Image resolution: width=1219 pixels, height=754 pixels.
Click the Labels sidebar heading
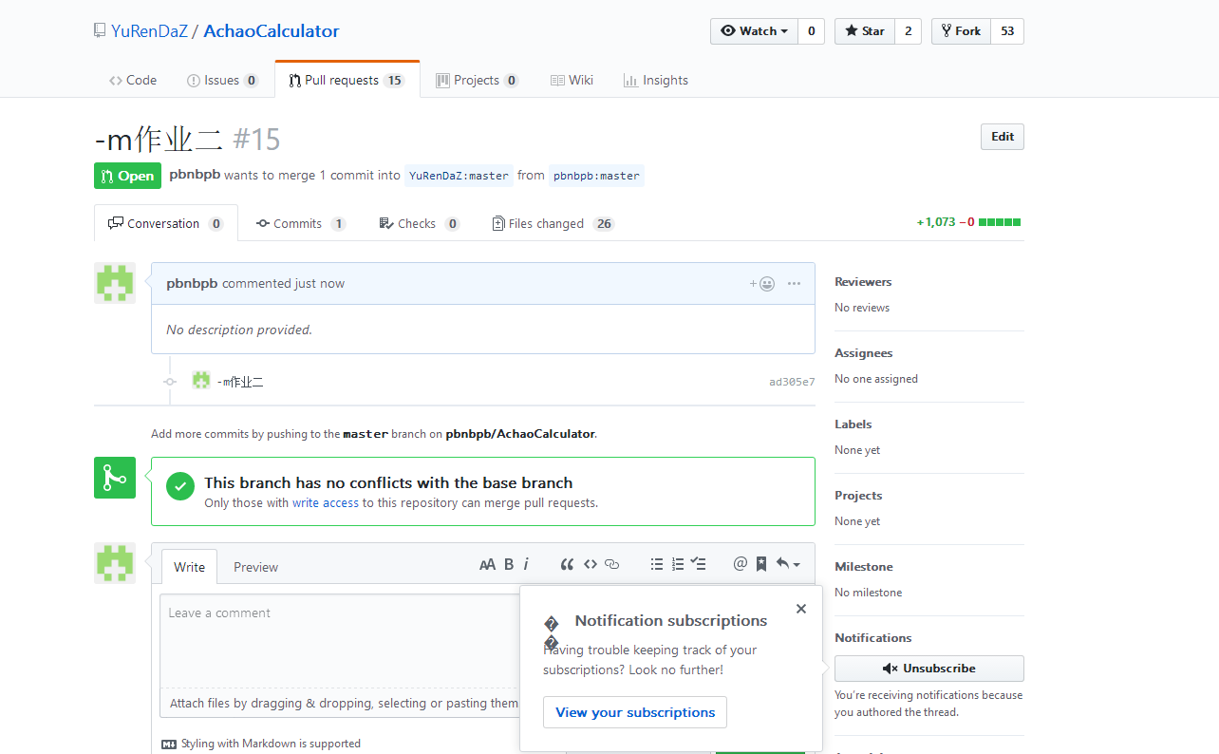coord(853,424)
